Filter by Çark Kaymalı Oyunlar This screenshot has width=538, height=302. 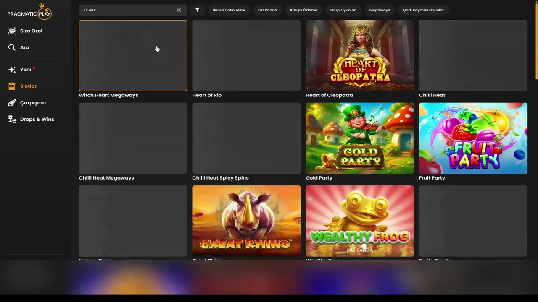point(423,10)
